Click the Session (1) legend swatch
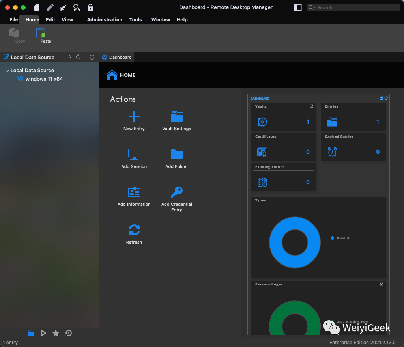This screenshot has width=404, height=347. [332, 238]
